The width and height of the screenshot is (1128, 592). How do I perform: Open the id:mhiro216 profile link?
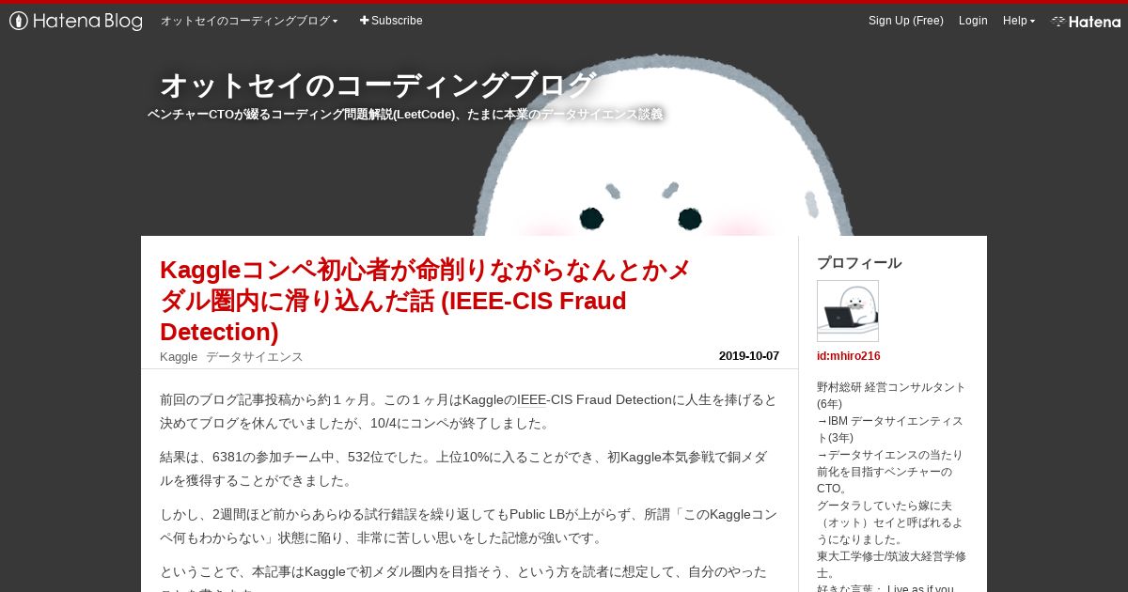point(849,356)
